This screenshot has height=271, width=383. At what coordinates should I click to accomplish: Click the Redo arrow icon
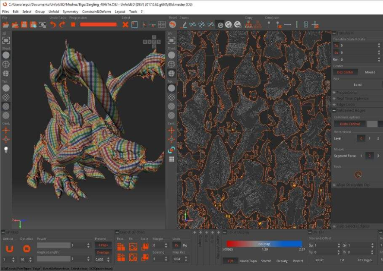pyautogui.click(x=62, y=25)
